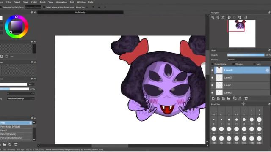Click the Navigator canvas thumbnail
The height and width of the screenshot is (152, 271).
click(x=242, y=34)
